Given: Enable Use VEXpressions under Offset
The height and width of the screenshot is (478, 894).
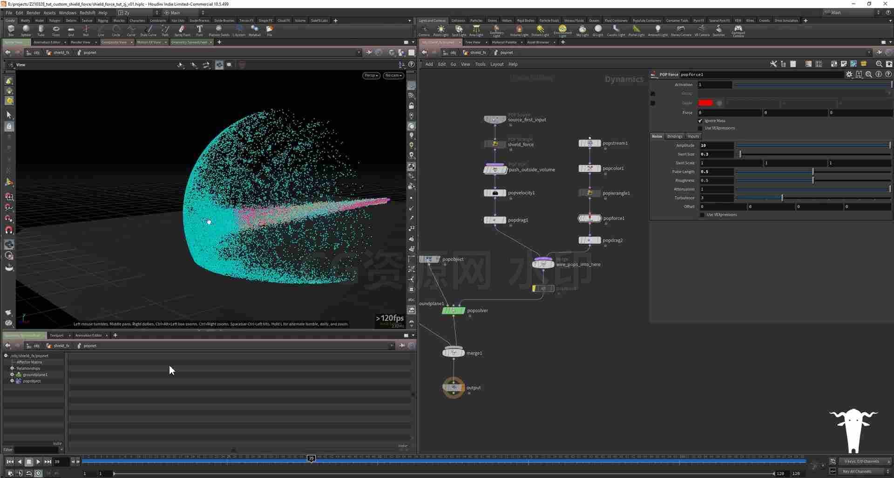Looking at the screenshot, I should (702, 215).
